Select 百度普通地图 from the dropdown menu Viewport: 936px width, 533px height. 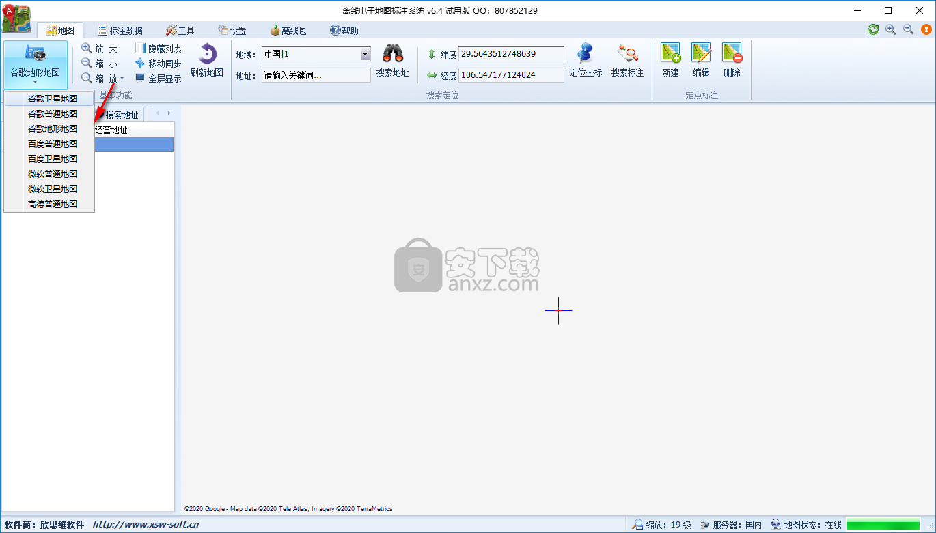[49, 144]
